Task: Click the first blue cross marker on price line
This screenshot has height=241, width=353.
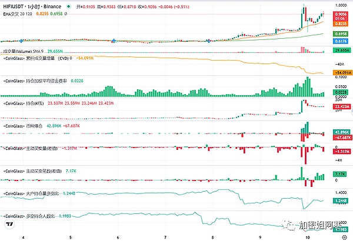Action: click(21, 41)
